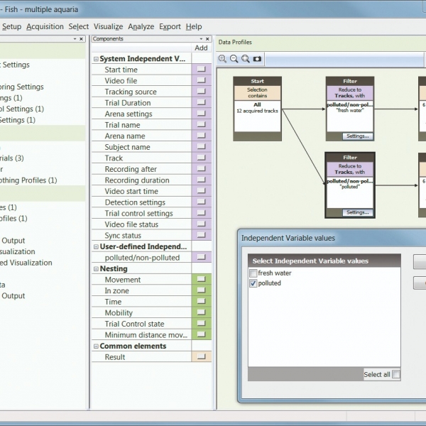Add the Result common element
Image resolution: width=426 pixels, height=426 pixels.
point(201,357)
